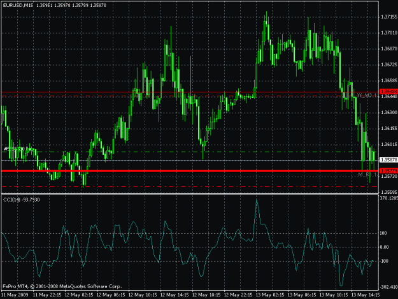Image resolution: width=398 pixels, height=299 pixels.
Task: Click the 13 May 10:15 time label
Action: coord(334,295)
